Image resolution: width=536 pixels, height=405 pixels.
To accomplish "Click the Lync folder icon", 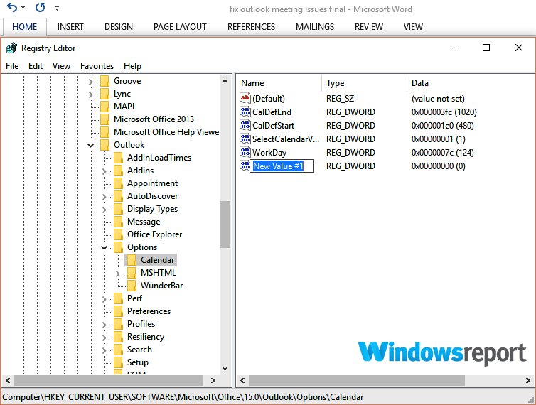I will (104, 94).
